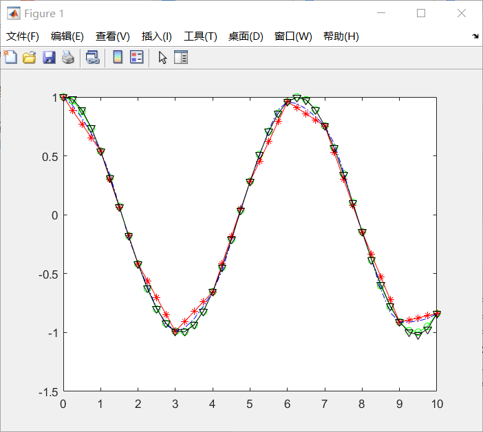Click the x-axis tick label 10
Image resolution: width=483 pixels, height=432 pixels.
(x=437, y=404)
